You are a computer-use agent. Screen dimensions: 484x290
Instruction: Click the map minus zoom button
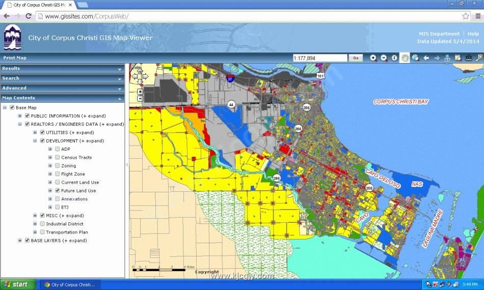coord(140,99)
